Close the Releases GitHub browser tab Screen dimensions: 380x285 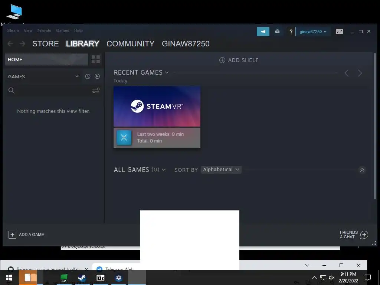tap(86, 269)
